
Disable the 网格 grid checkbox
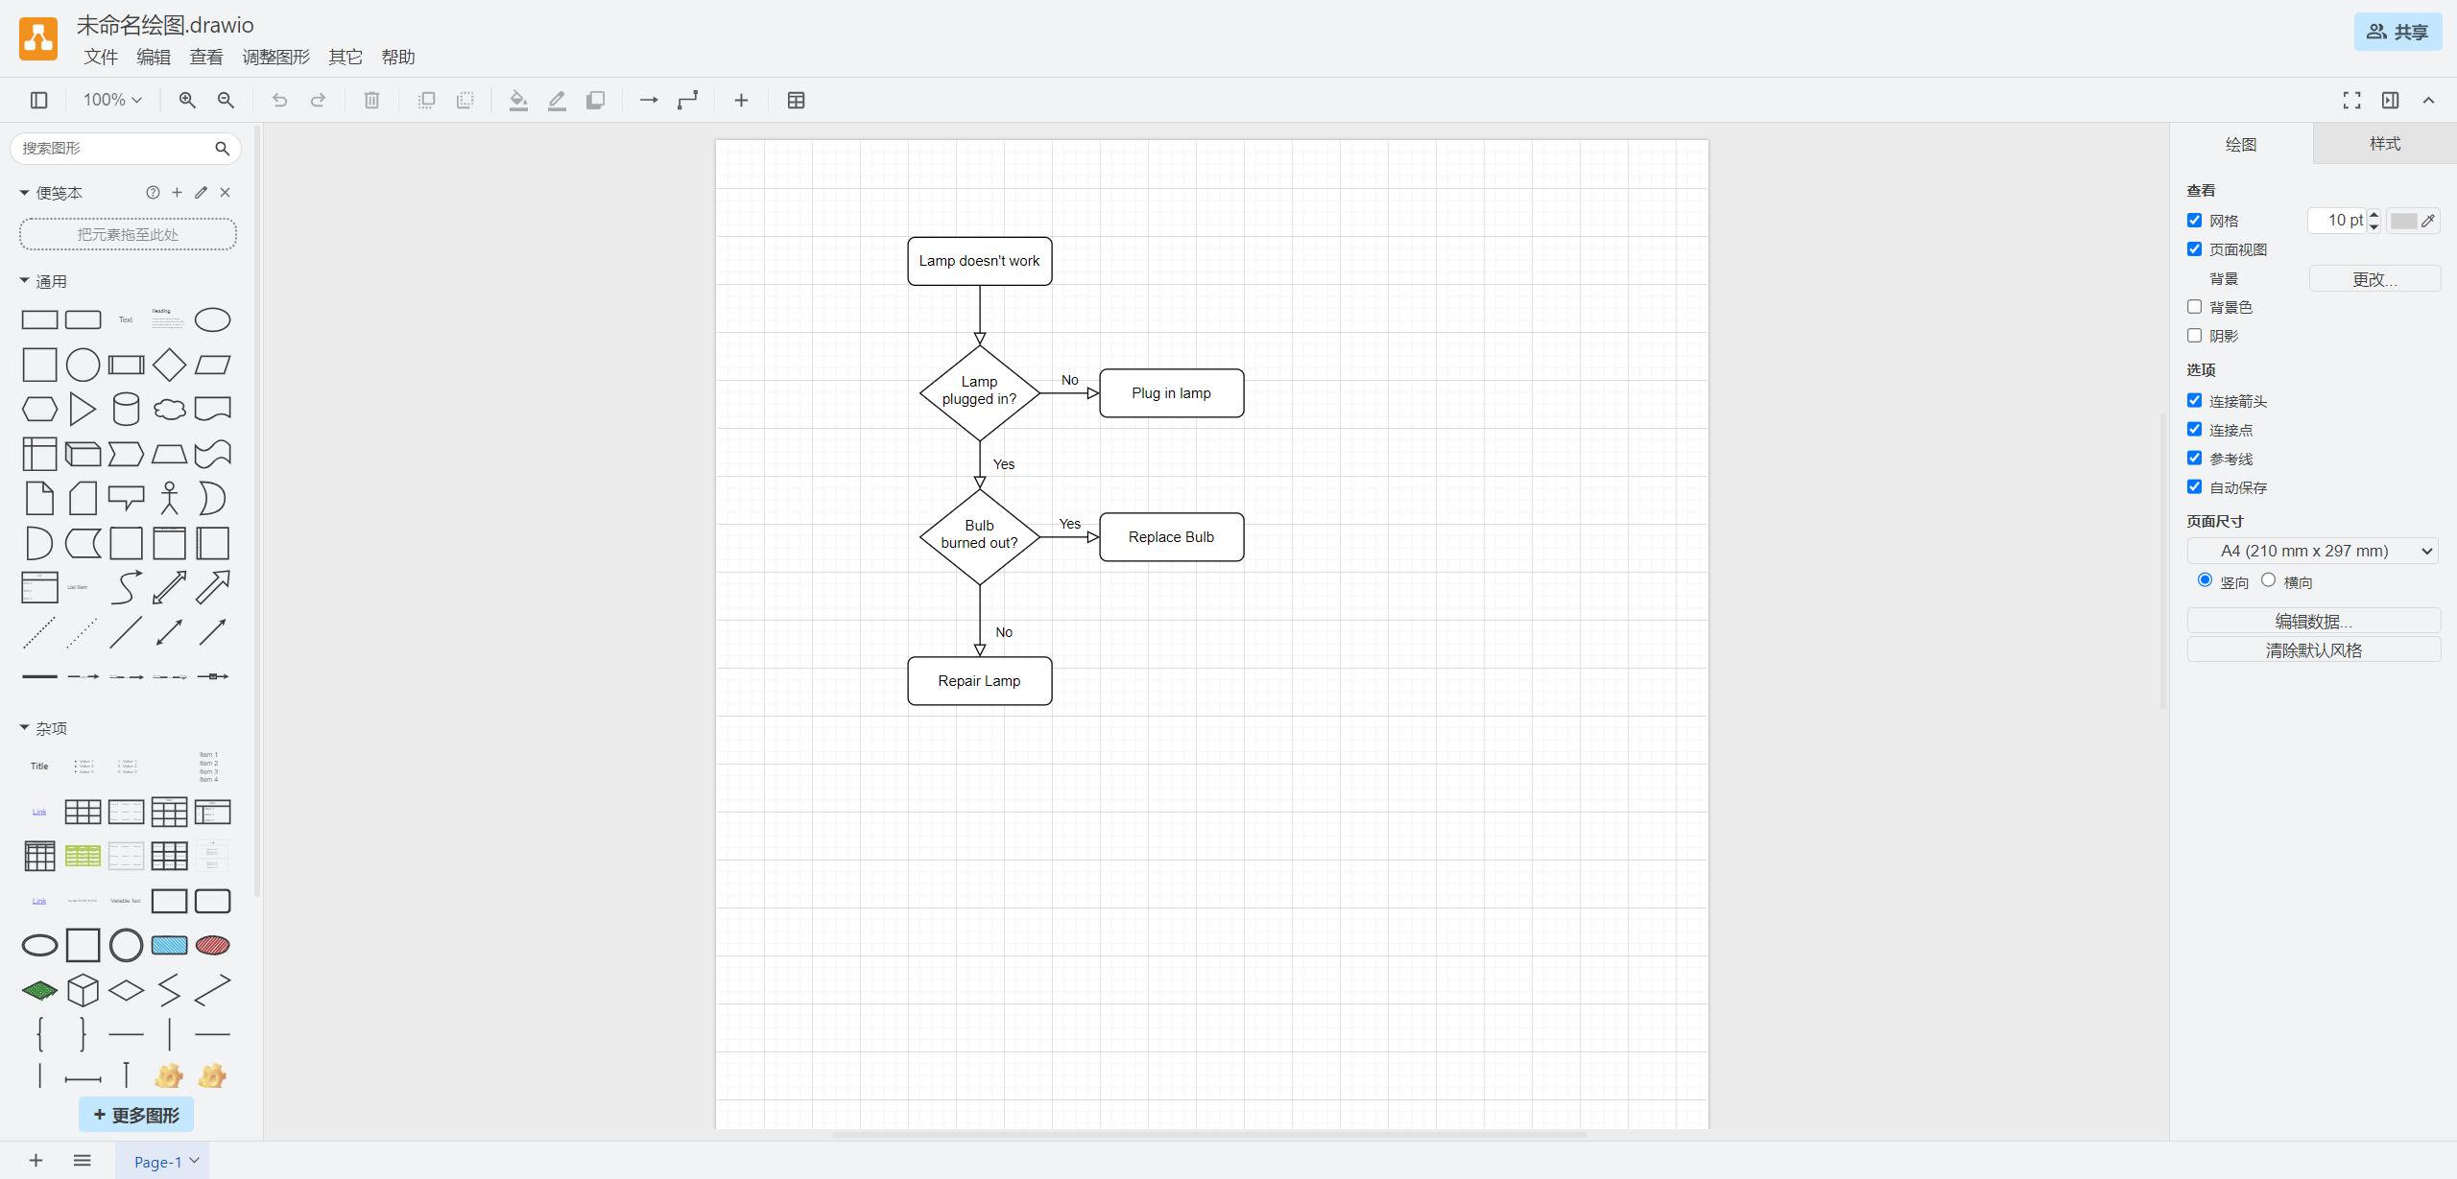2195,220
